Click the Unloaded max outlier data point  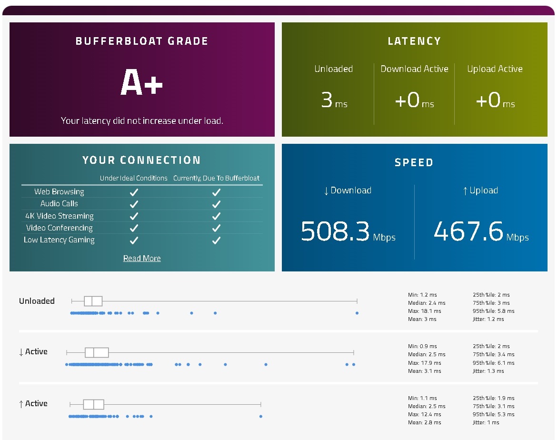click(x=357, y=313)
